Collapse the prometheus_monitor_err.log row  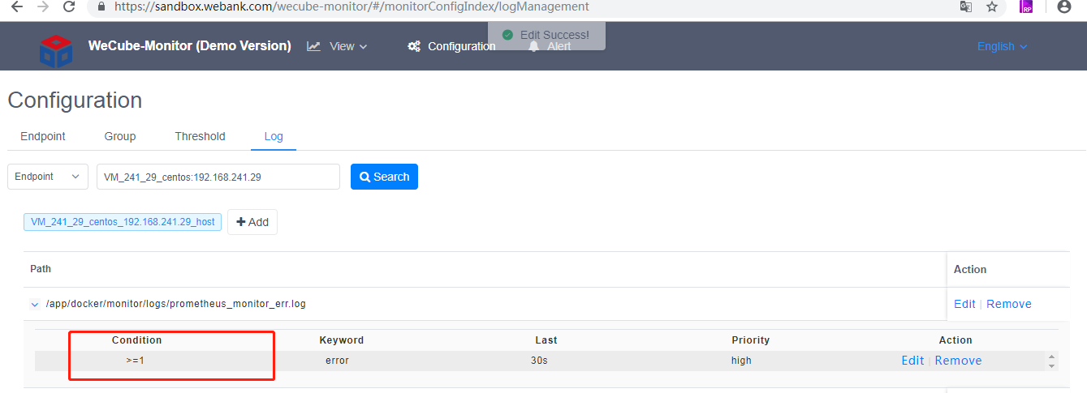[x=35, y=305]
